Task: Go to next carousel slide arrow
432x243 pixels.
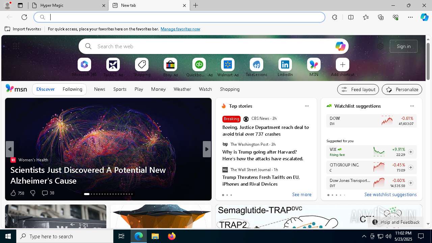Action: click(207, 149)
